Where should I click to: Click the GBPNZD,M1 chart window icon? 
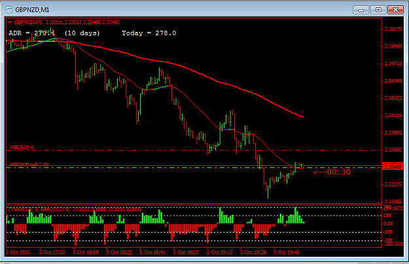pyautogui.click(x=9, y=10)
